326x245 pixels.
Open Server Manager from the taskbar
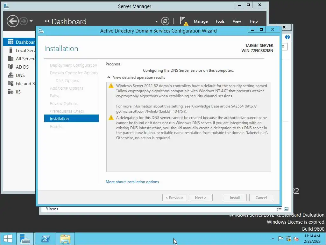point(25,239)
